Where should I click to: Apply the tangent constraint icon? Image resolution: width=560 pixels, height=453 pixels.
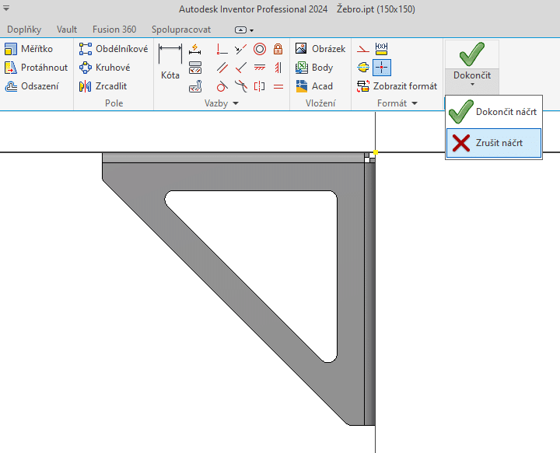click(x=222, y=86)
